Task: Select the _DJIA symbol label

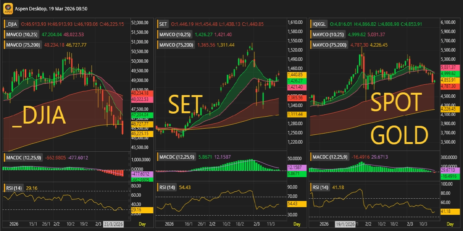Action: coord(12,24)
